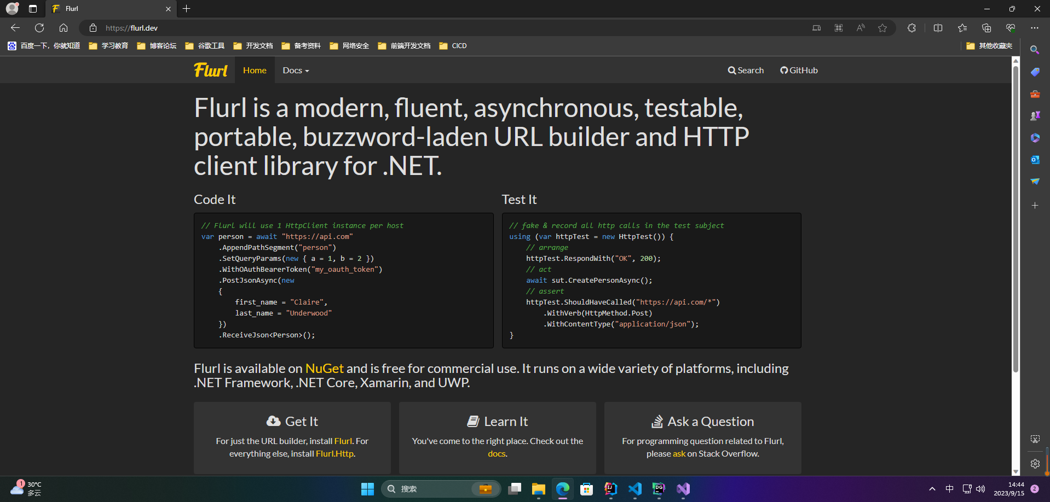
Task: Open the sidebar Microsoft 365 icon
Action: 1035,138
